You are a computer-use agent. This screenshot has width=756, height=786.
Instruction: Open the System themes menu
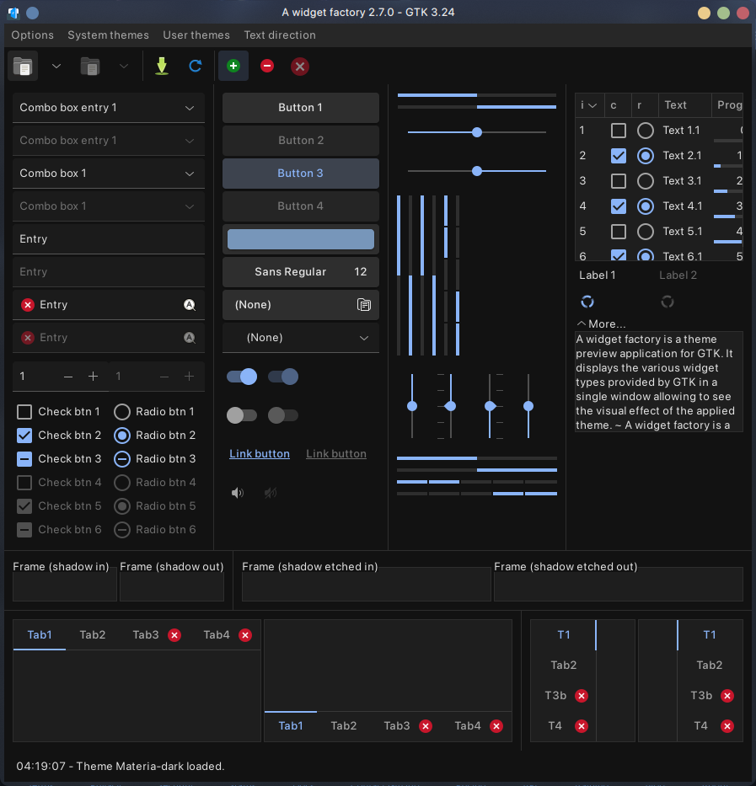click(x=108, y=35)
